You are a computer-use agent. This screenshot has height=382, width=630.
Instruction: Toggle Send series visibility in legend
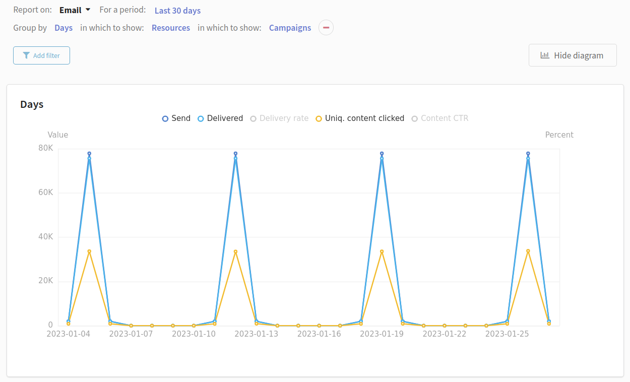(x=181, y=118)
